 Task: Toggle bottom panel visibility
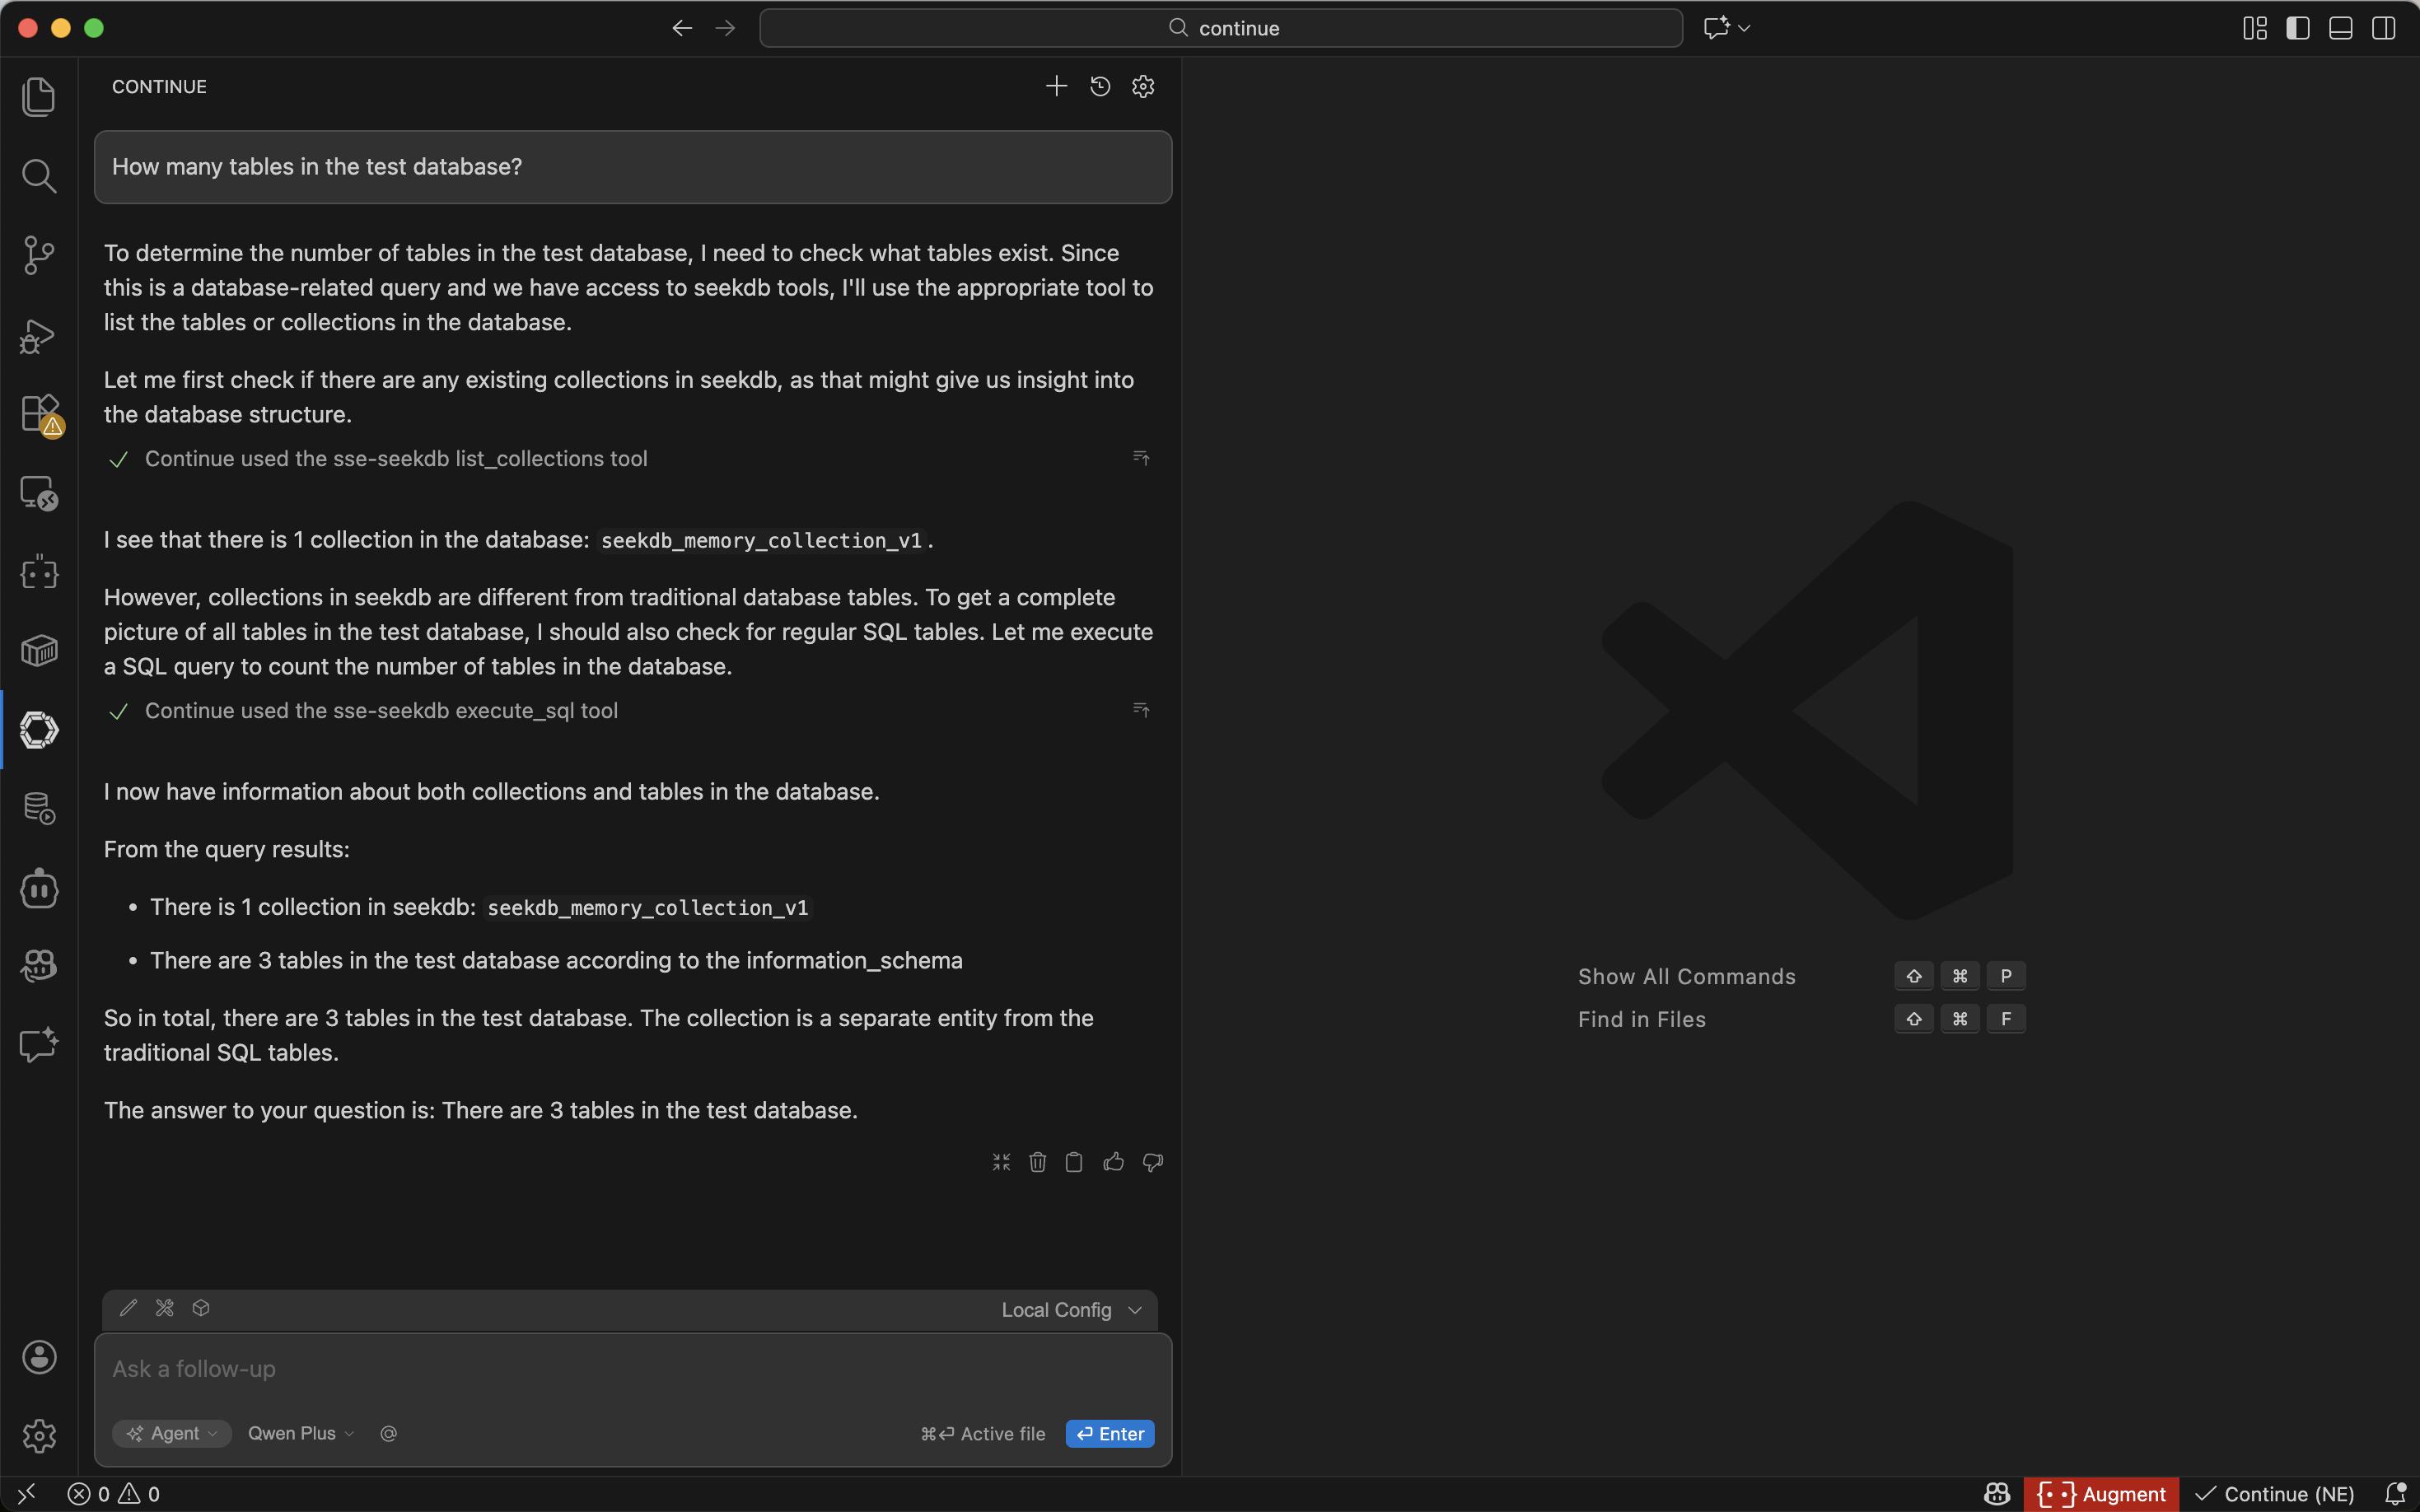pyautogui.click(x=2340, y=28)
